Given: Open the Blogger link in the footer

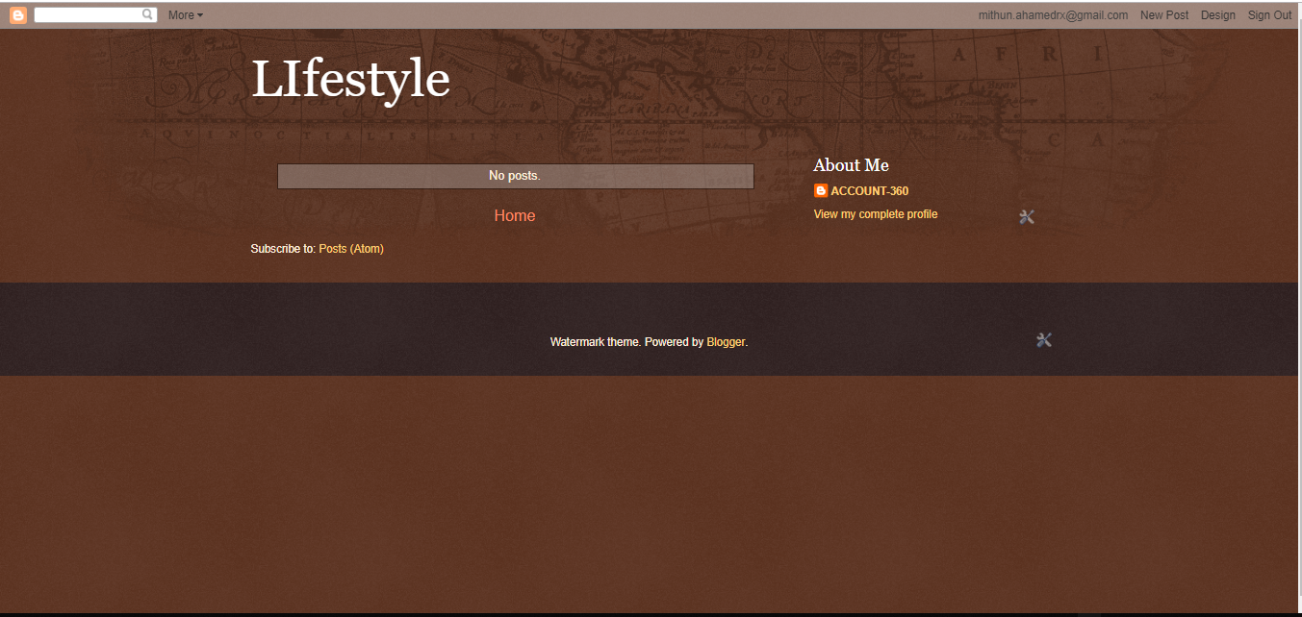Looking at the screenshot, I should point(726,341).
